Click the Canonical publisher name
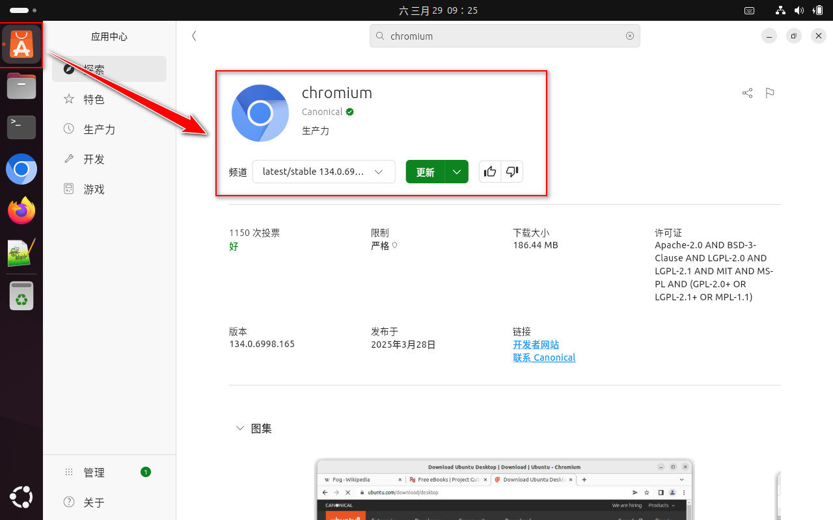 click(322, 112)
